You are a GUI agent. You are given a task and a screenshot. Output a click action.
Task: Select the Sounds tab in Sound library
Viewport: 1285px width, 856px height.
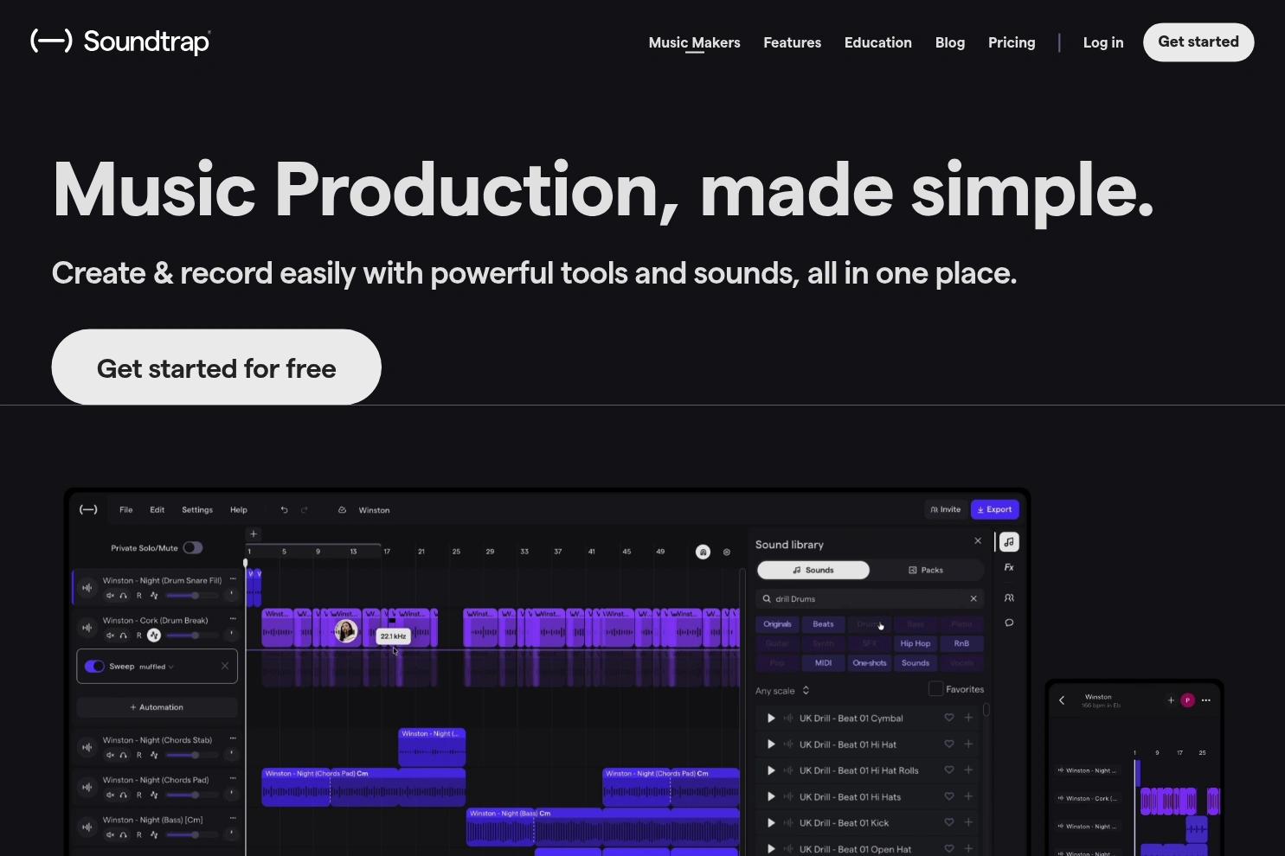pos(813,571)
